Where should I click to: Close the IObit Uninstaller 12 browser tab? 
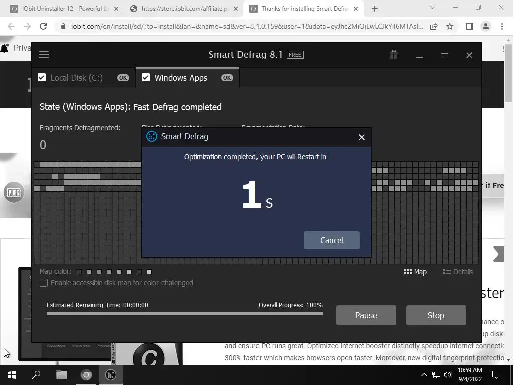[116, 9]
